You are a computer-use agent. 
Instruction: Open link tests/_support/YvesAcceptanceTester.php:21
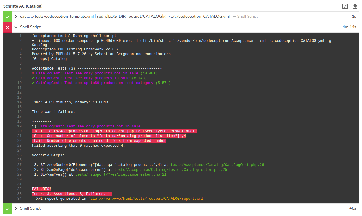coord(121,174)
